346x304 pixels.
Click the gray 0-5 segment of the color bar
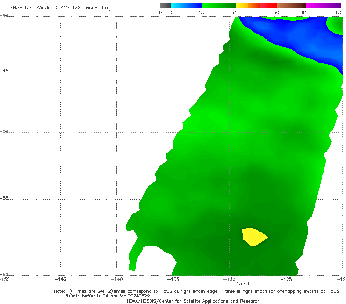(x=166, y=6)
